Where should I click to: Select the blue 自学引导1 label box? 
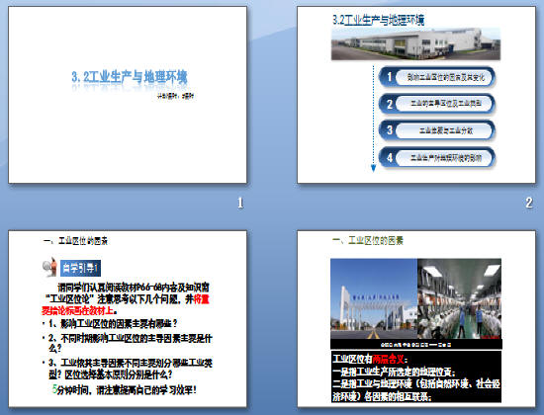click(80, 268)
